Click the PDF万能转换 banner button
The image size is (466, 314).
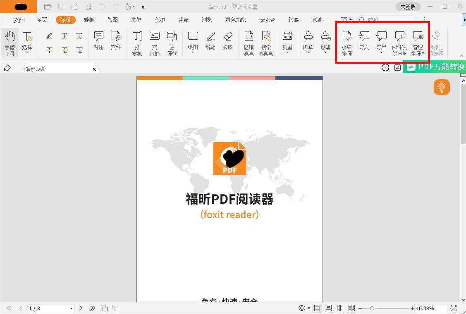435,67
